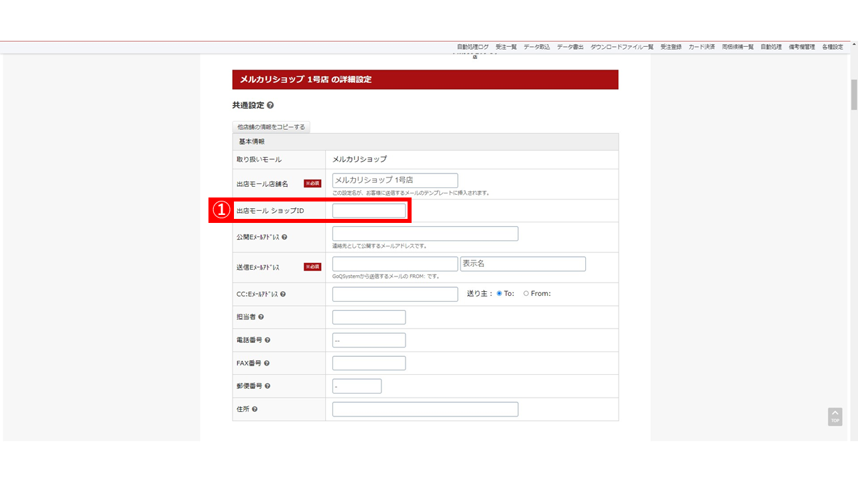Screen dimensions: 858x482
Task: Click the 取り扱いモール value メルカリショップ
Action: pyautogui.click(x=359, y=159)
